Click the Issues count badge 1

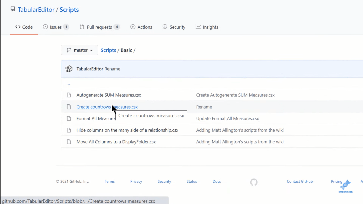(66, 27)
